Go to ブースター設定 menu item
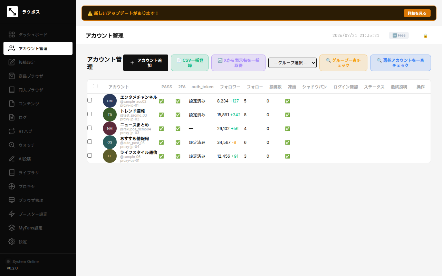Screen dimensions: 442x276 tap(38, 214)
